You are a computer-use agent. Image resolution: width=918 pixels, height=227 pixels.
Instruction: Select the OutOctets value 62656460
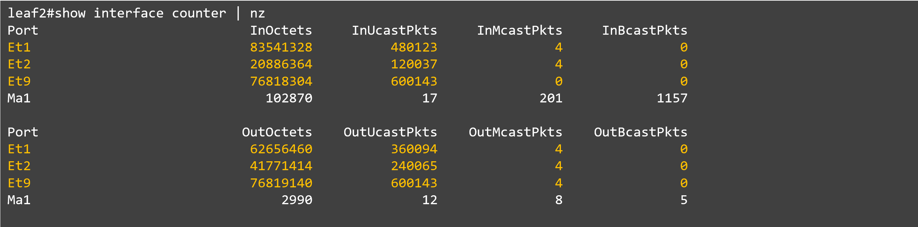click(281, 149)
